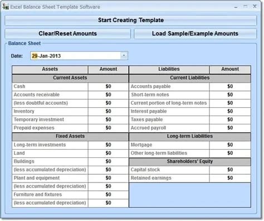Edit the Retained earnings amount
This screenshot has width=264, height=221.
coord(230,178)
